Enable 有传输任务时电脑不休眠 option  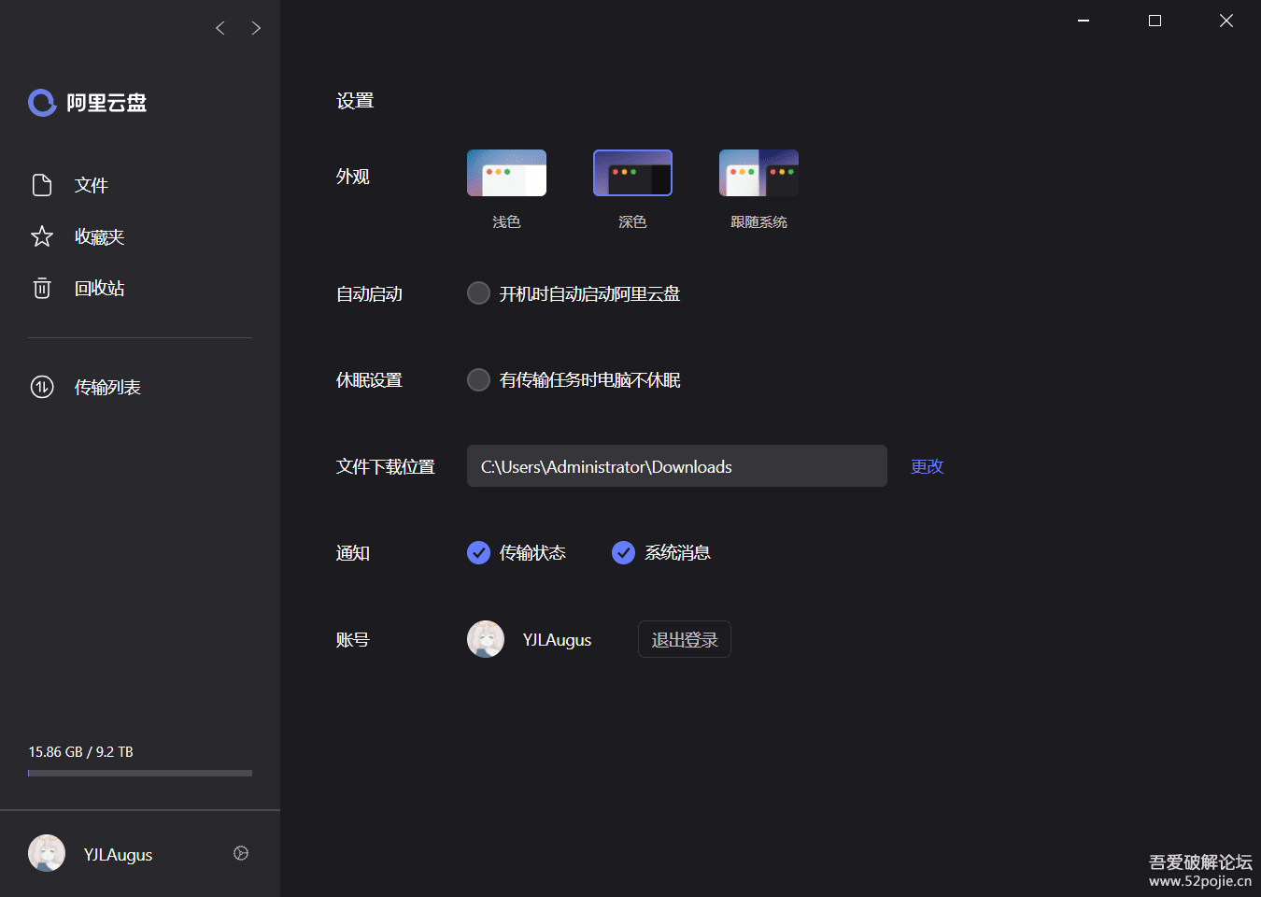(478, 379)
